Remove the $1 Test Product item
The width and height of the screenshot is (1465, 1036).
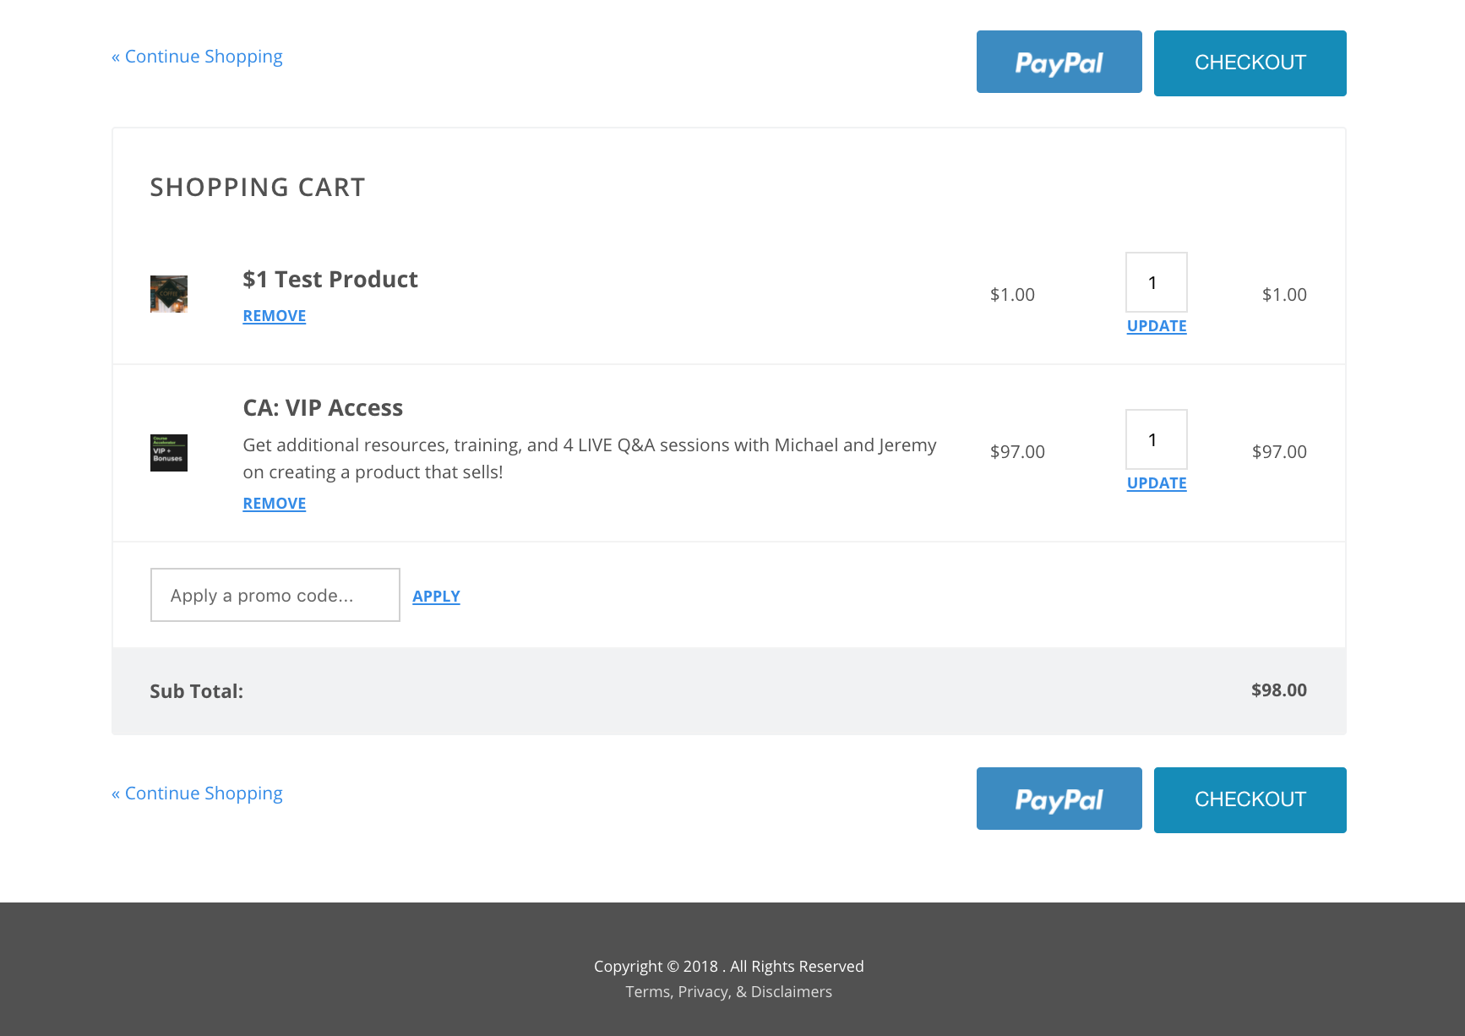point(275,316)
